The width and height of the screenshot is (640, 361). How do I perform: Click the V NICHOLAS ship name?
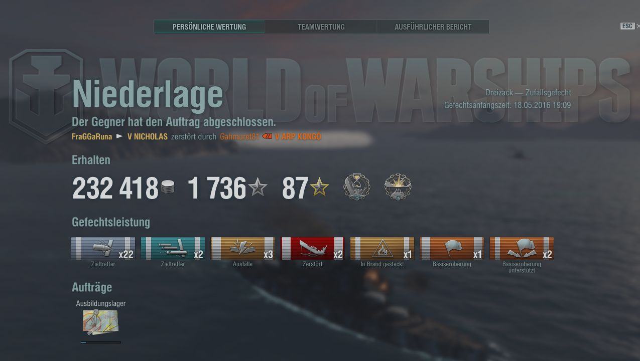pyautogui.click(x=147, y=136)
